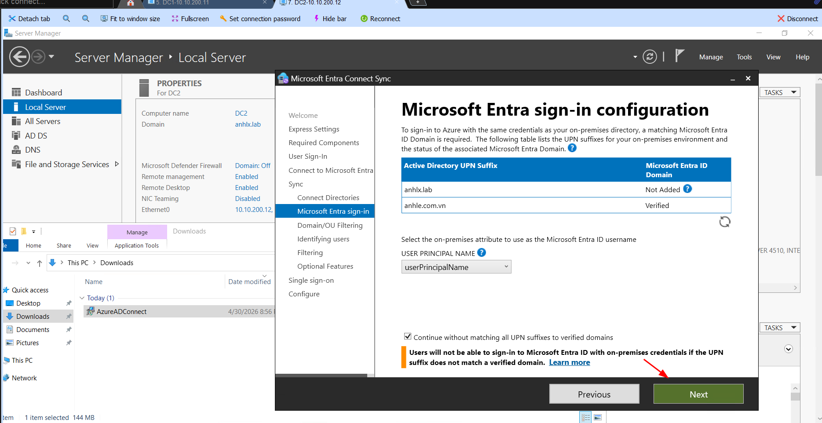Open the recent locations dropdown in File Explorer
This screenshot has height=423, width=822.
[x=28, y=263]
